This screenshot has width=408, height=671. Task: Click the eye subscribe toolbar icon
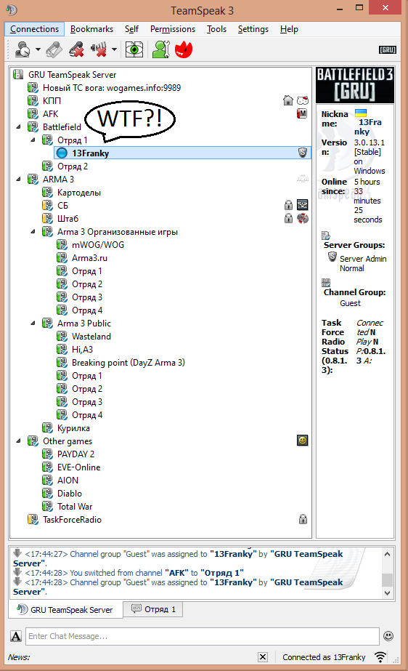[x=134, y=49]
